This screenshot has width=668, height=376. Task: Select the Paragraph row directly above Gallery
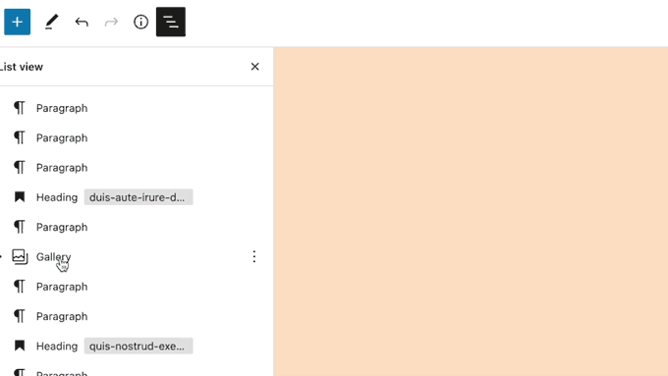click(137, 227)
